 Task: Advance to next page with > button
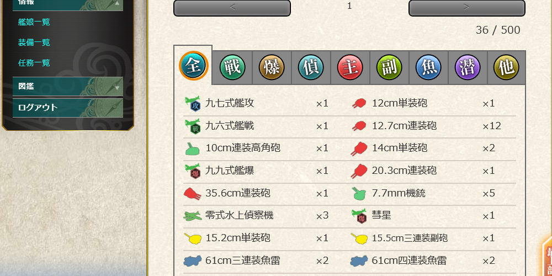467,8
